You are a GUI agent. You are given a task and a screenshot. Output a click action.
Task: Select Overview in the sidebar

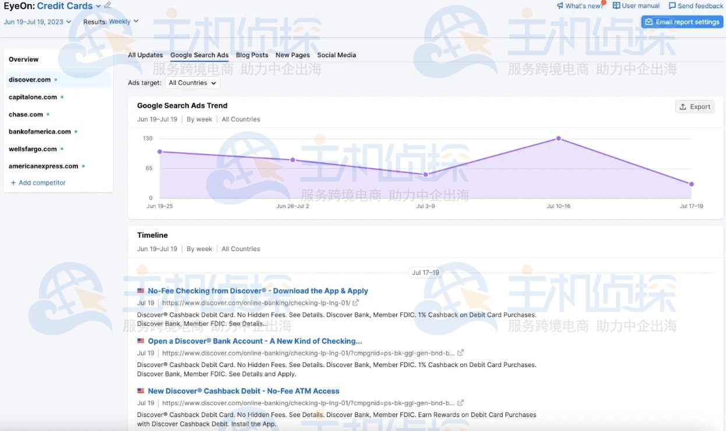24,59
